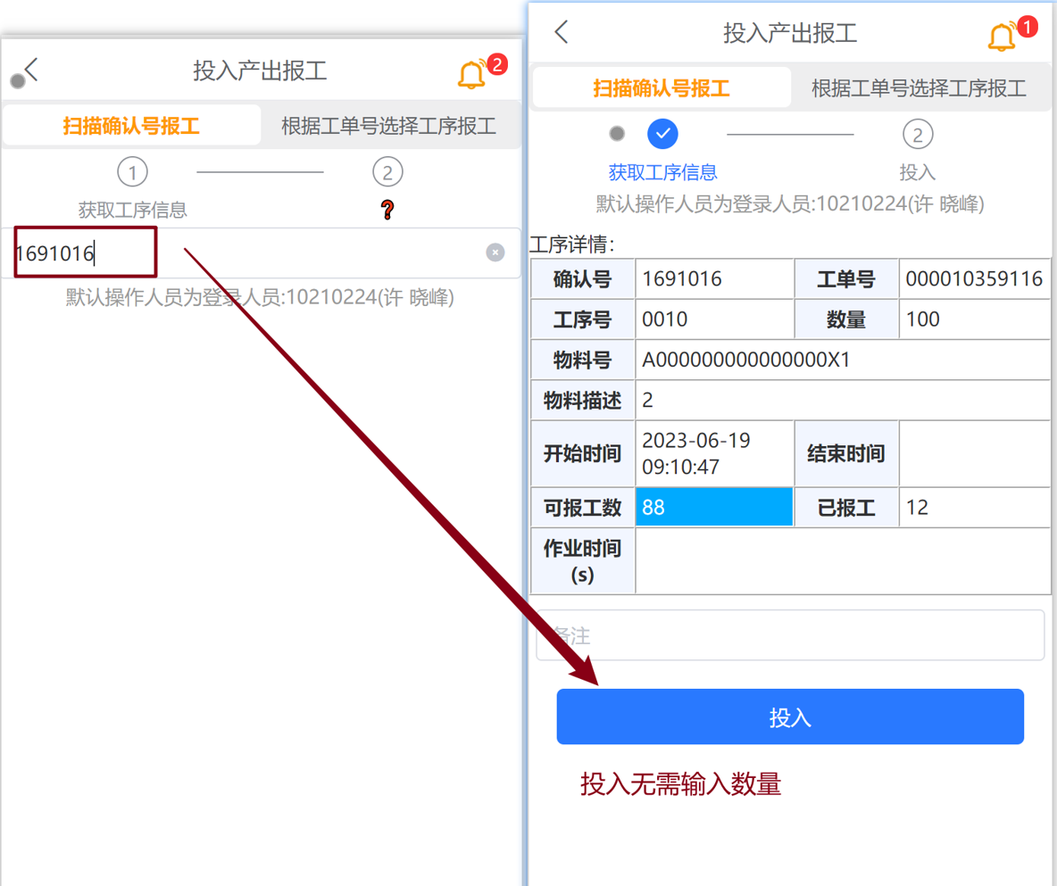Switch to 根据工单号选择工序报工 tab on left
The width and height of the screenshot is (1057, 886).
click(x=389, y=125)
